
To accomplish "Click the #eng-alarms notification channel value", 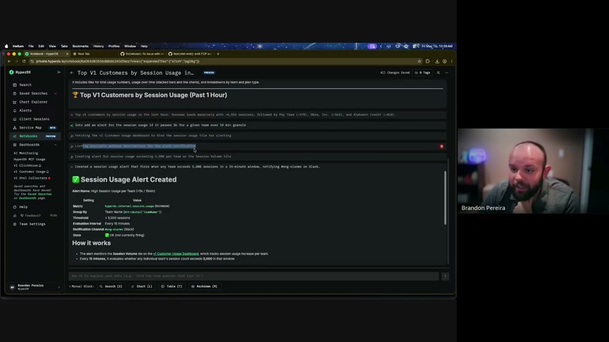I will tap(114, 229).
